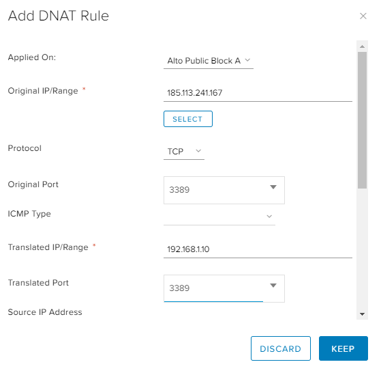Close the Add DNAT Rule dialog

pos(363,16)
